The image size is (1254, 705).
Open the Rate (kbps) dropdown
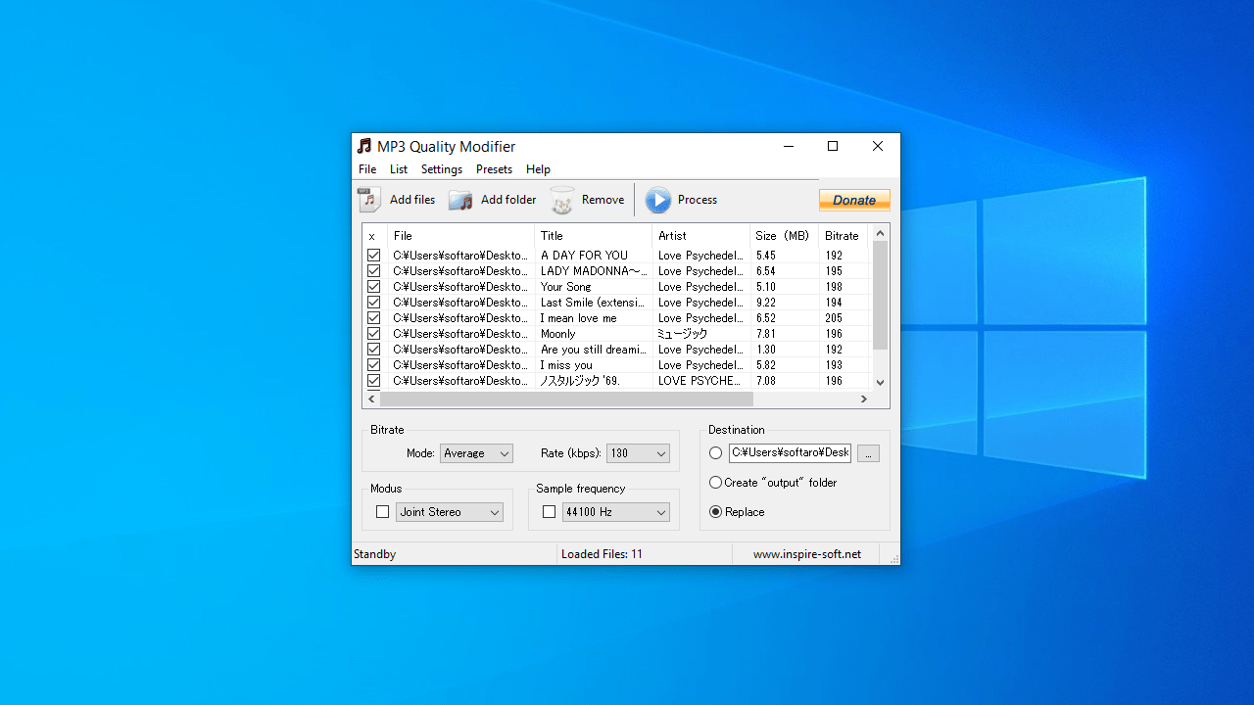(638, 453)
